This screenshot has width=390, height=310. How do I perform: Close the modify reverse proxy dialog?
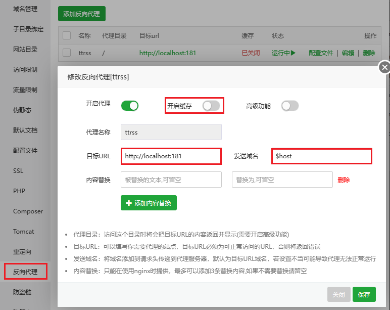pyautogui.click(x=385, y=67)
